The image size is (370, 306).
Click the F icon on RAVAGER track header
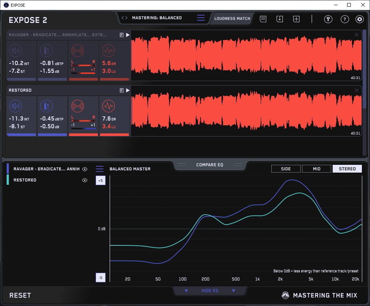pos(122,35)
